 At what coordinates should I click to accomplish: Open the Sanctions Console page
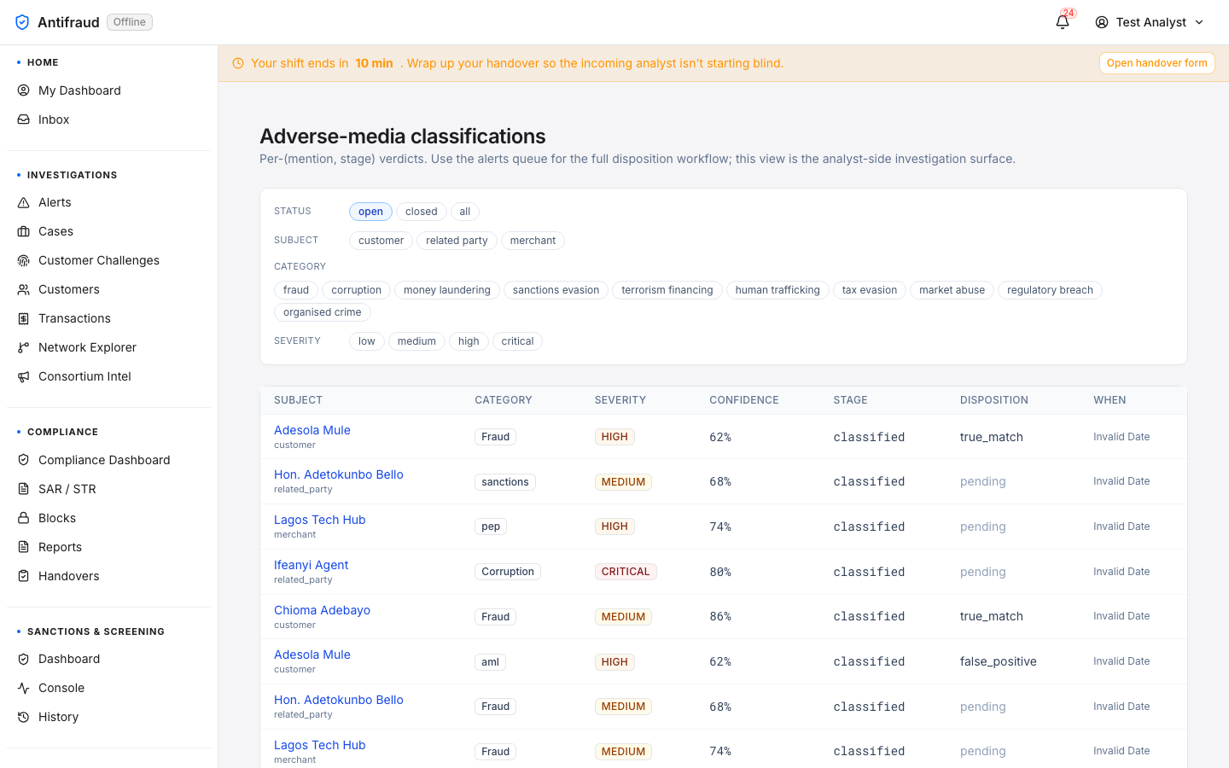click(108, 688)
